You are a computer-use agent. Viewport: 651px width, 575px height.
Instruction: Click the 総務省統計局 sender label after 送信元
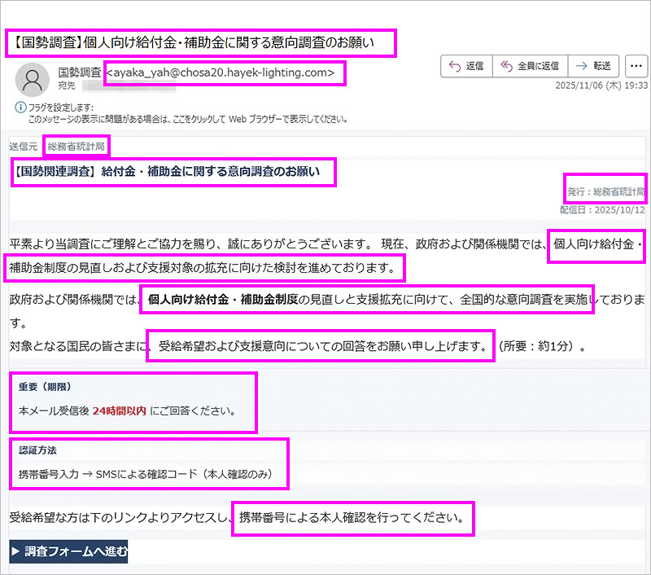(x=76, y=147)
